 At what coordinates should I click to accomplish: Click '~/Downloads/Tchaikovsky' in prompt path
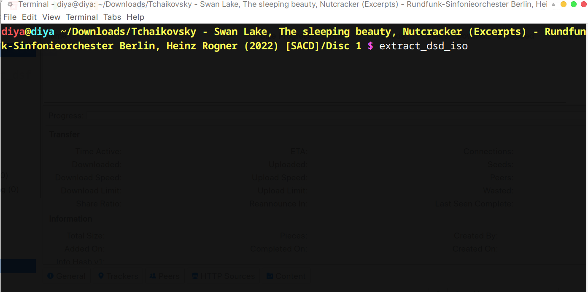pyautogui.click(x=128, y=32)
